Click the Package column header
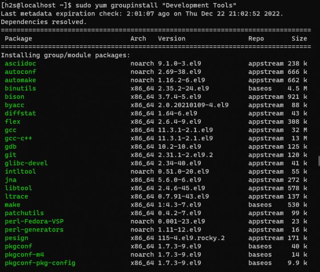The height and width of the screenshot is (272, 320). pos(18,39)
